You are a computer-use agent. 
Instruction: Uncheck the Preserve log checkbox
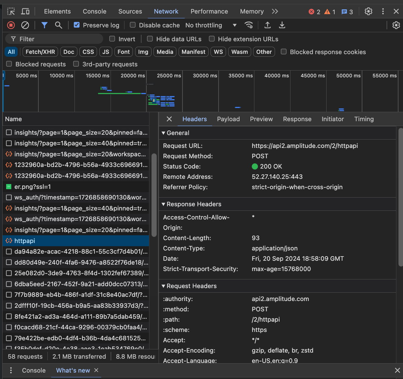pyautogui.click(x=77, y=25)
